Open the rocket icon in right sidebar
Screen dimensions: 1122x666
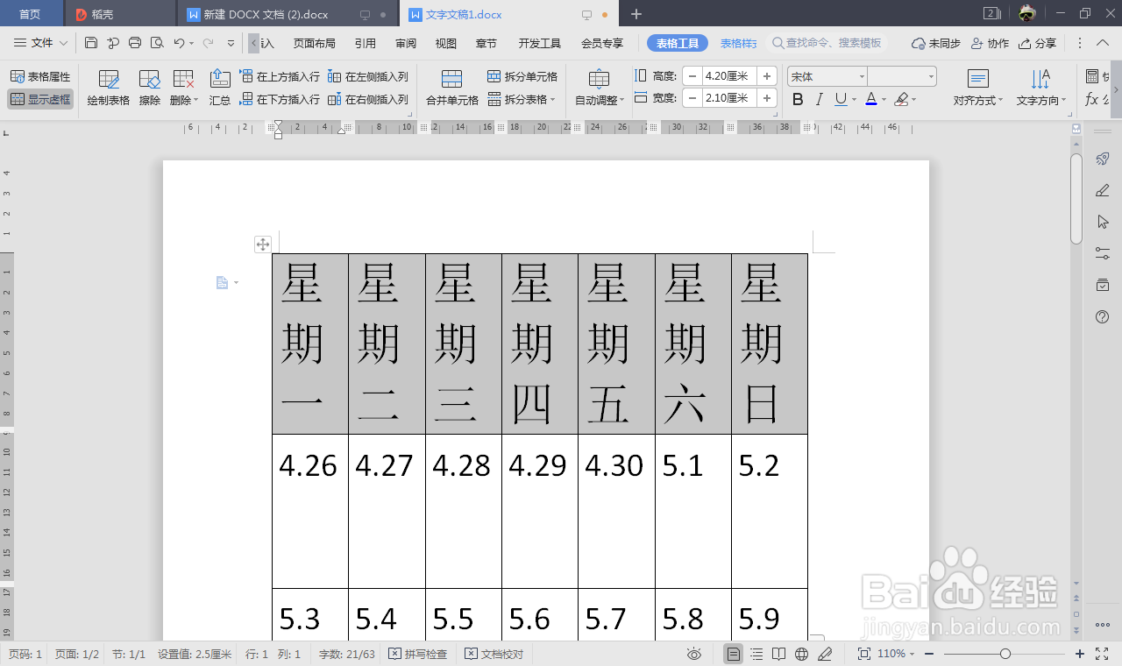coord(1103,159)
